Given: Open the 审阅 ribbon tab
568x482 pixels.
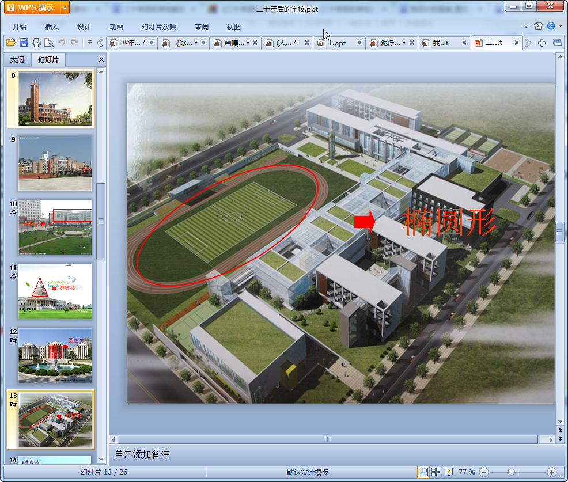Looking at the screenshot, I should click(202, 27).
